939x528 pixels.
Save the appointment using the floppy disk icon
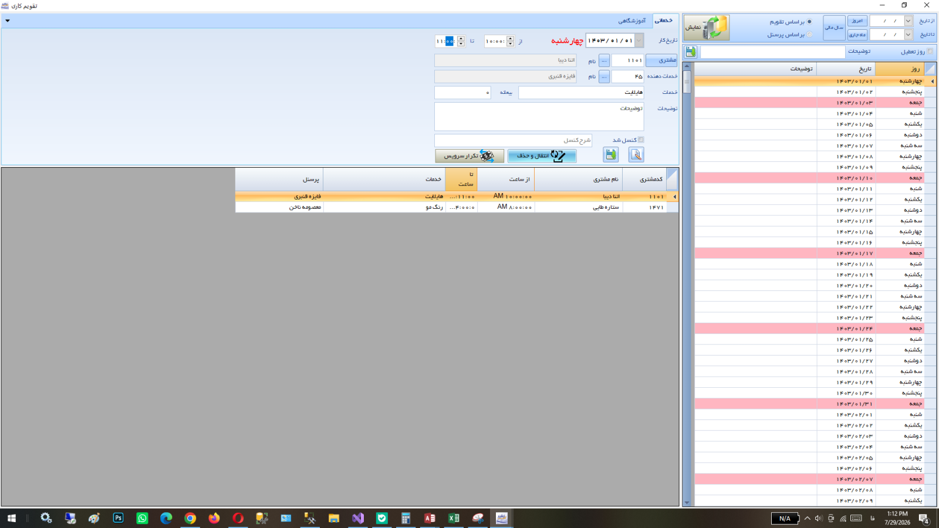(611, 154)
